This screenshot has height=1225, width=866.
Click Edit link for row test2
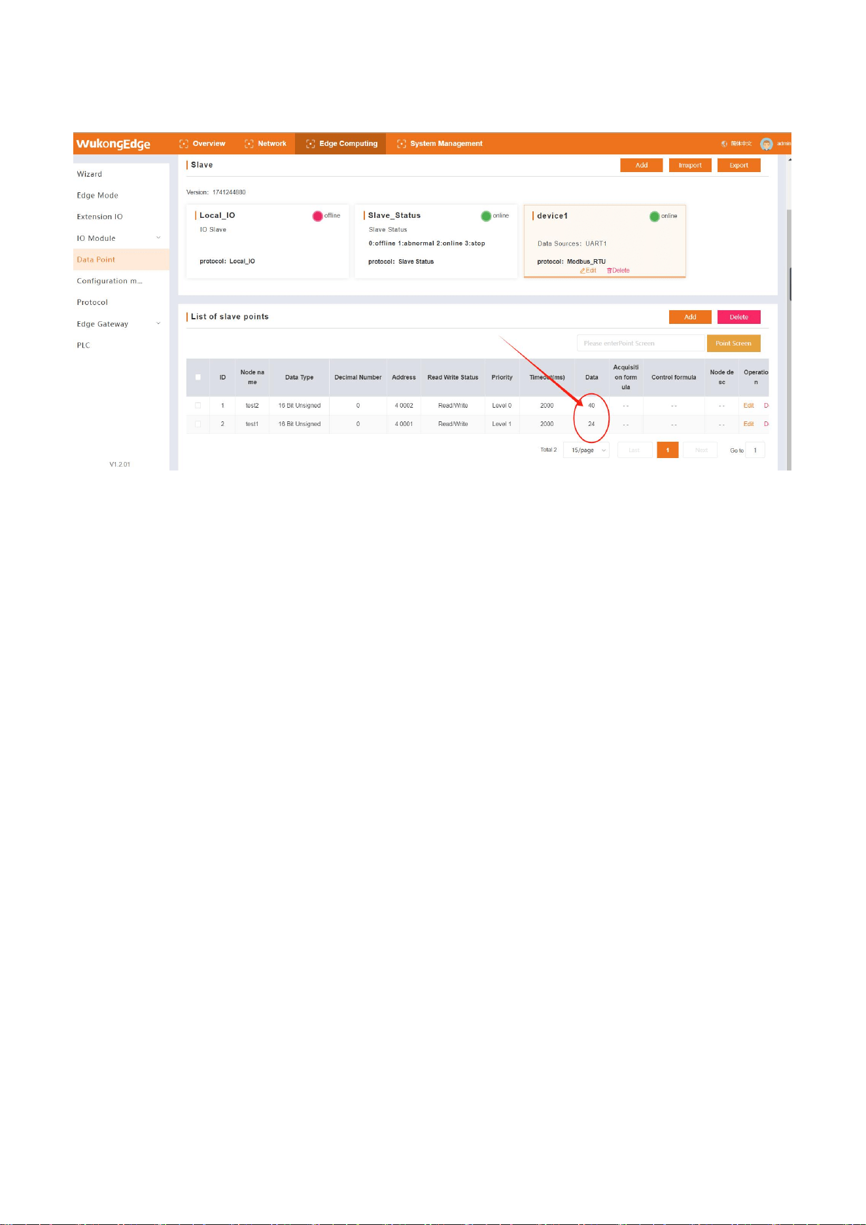point(749,406)
